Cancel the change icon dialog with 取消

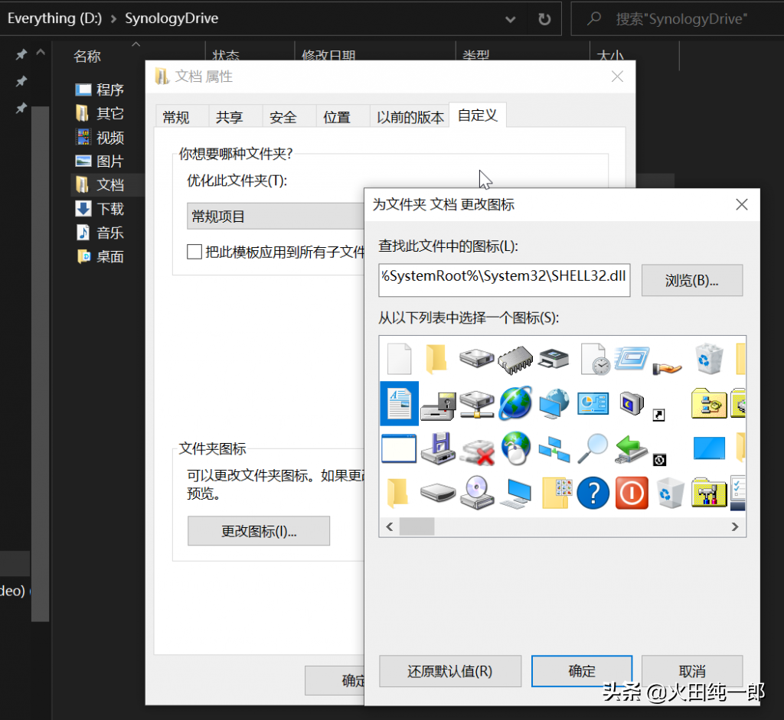pos(692,671)
